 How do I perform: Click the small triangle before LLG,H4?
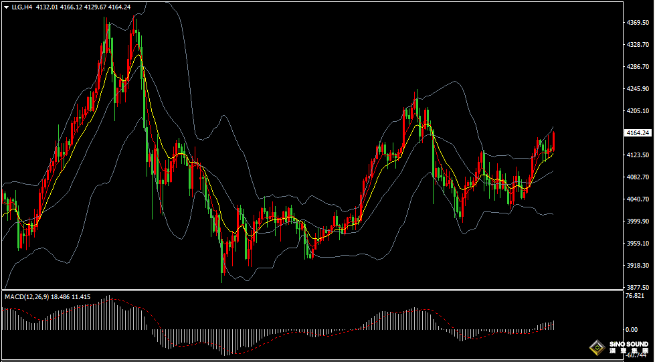[x=7, y=7]
